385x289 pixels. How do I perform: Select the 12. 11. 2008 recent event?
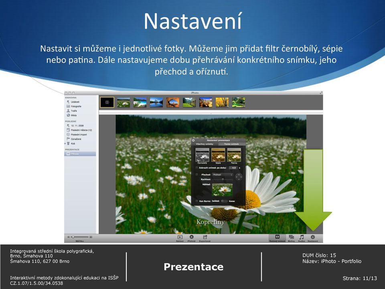pos(75,126)
